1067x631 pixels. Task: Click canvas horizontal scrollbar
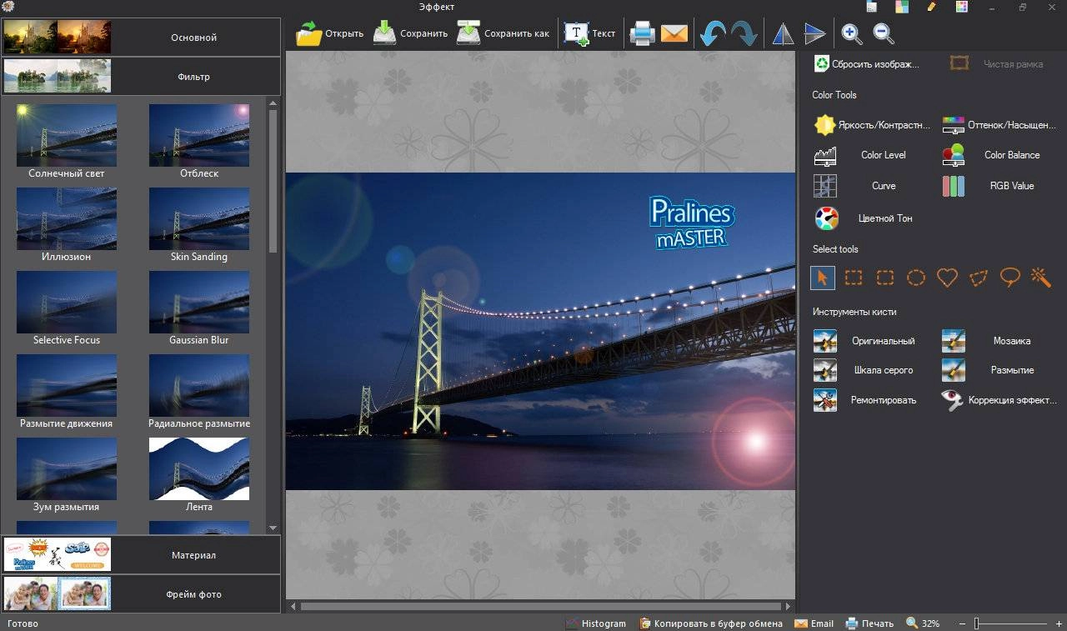pos(541,606)
